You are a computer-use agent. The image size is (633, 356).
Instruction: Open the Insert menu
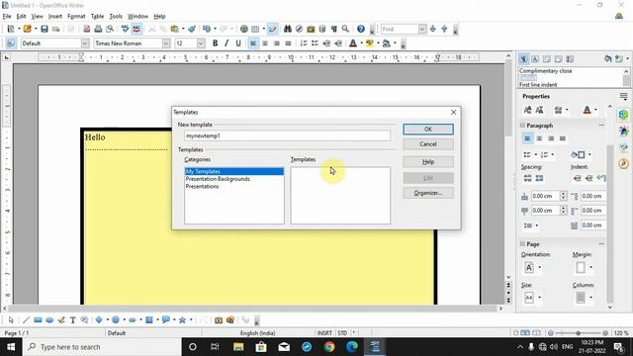tap(55, 16)
